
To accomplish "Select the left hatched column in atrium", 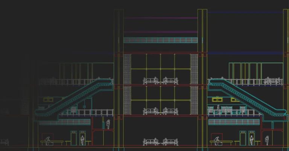I will [127, 85].
